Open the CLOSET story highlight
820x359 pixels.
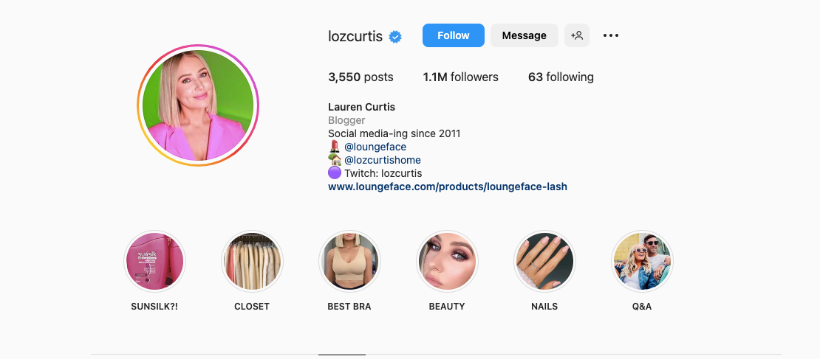pyautogui.click(x=252, y=262)
